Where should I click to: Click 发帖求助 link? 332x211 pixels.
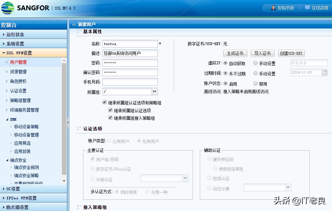[286, 8]
